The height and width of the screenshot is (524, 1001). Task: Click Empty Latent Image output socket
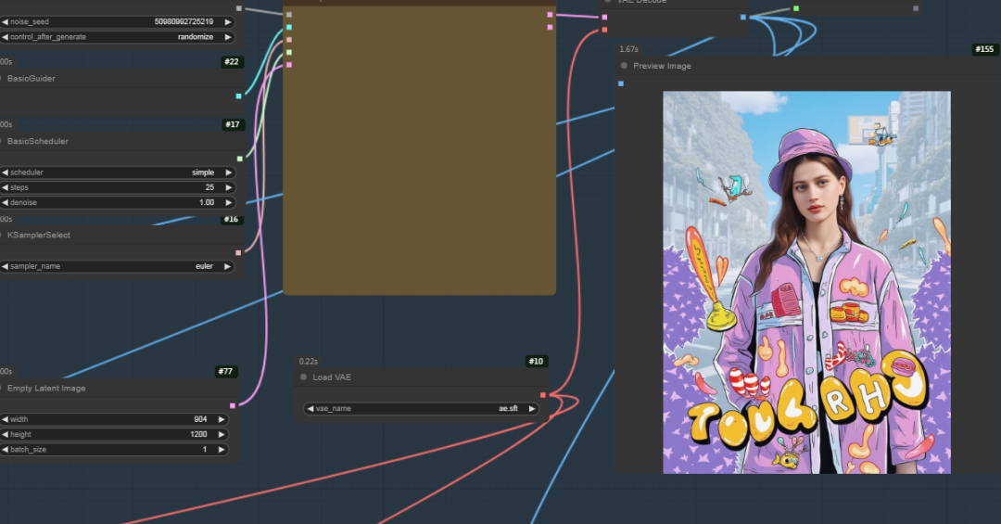click(x=233, y=406)
